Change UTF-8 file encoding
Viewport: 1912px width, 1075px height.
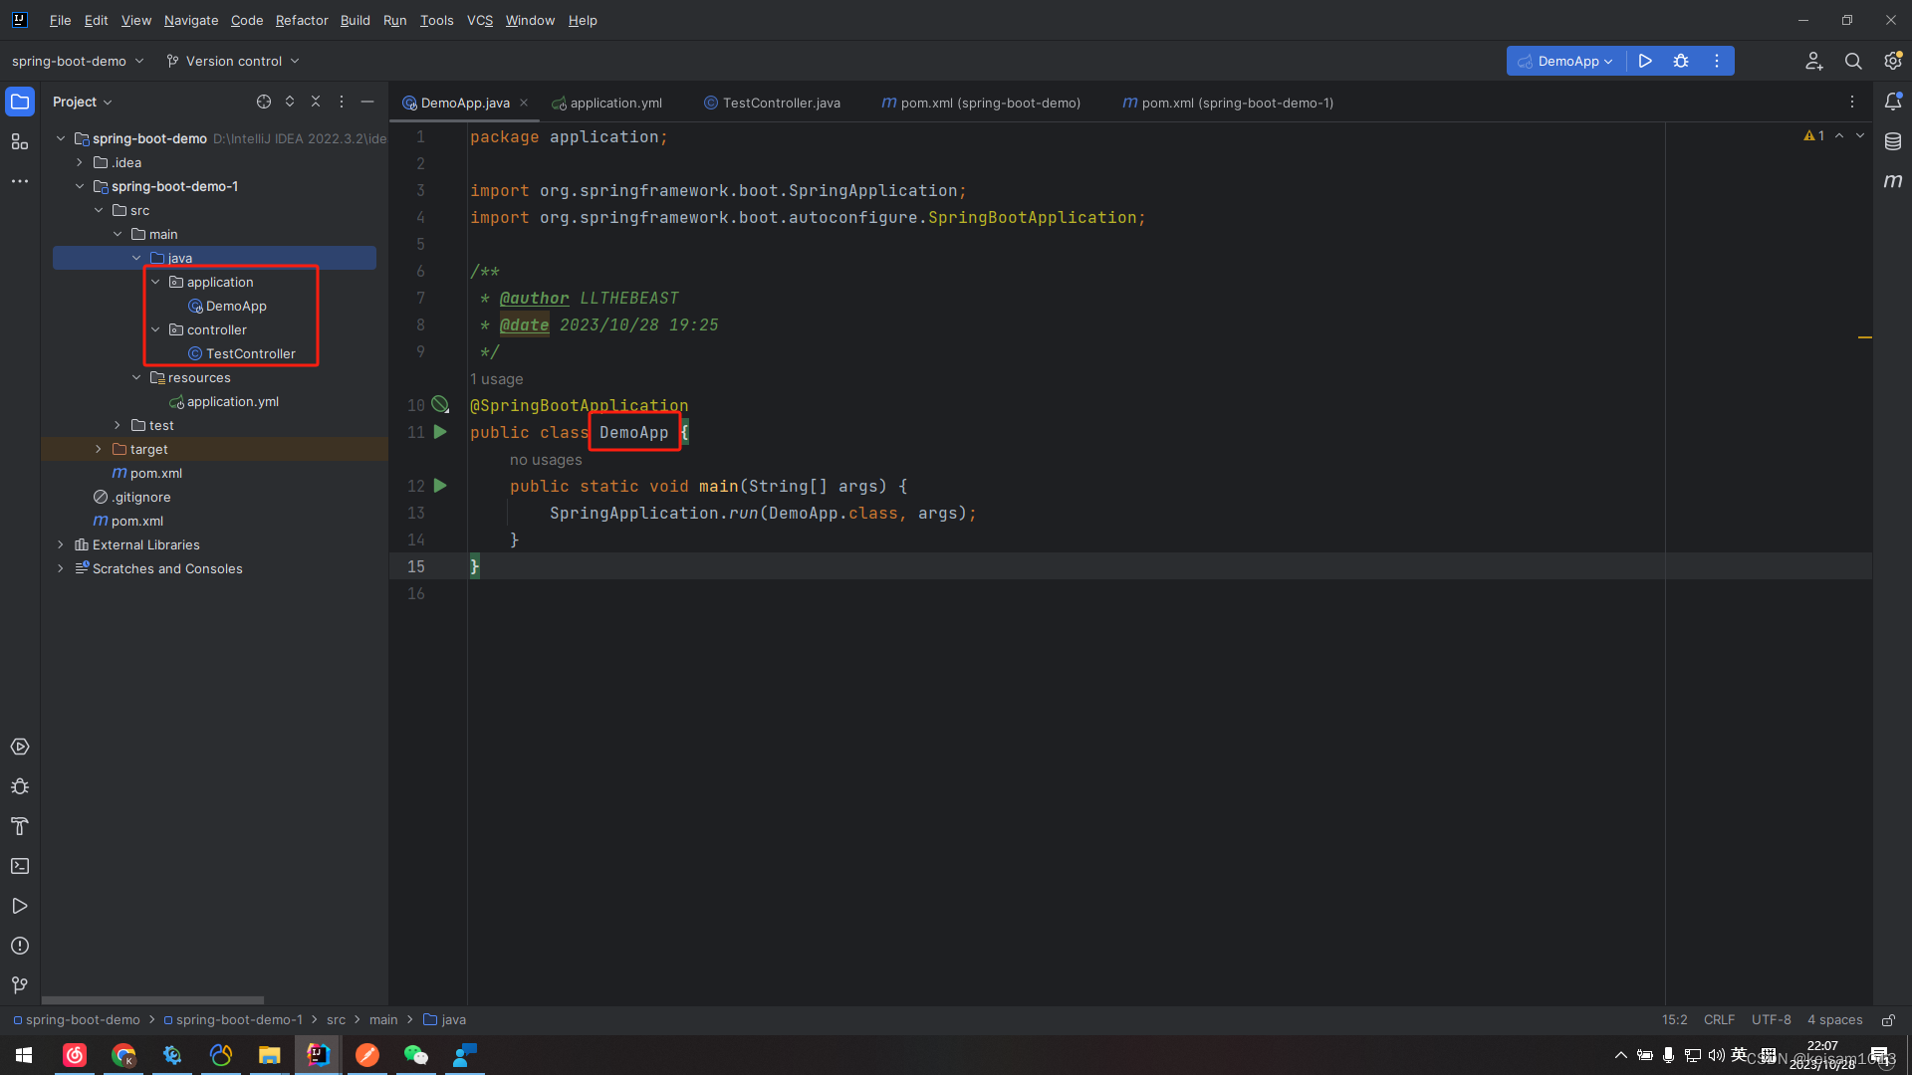1772,1020
